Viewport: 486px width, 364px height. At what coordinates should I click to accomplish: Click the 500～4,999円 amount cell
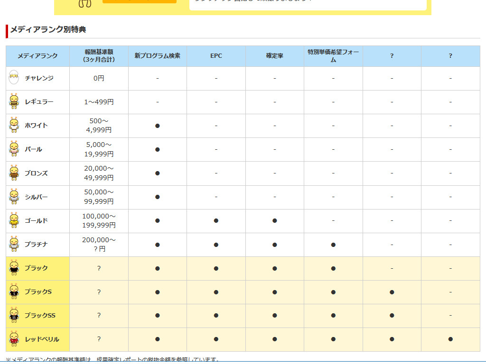(x=99, y=125)
